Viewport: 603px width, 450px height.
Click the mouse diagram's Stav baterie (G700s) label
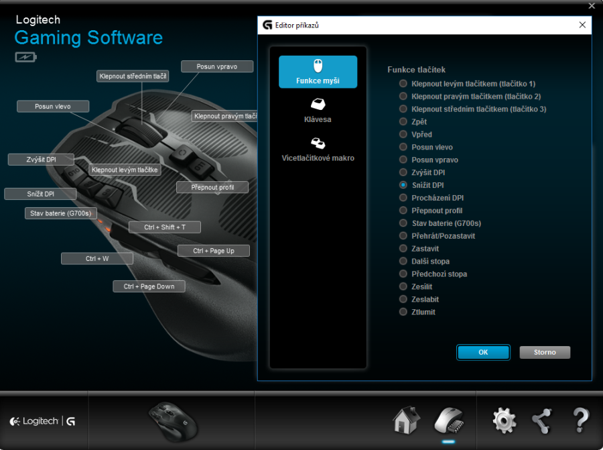pyautogui.click(x=61, y=213)
